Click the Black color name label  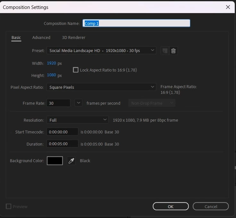coord(85,161)
